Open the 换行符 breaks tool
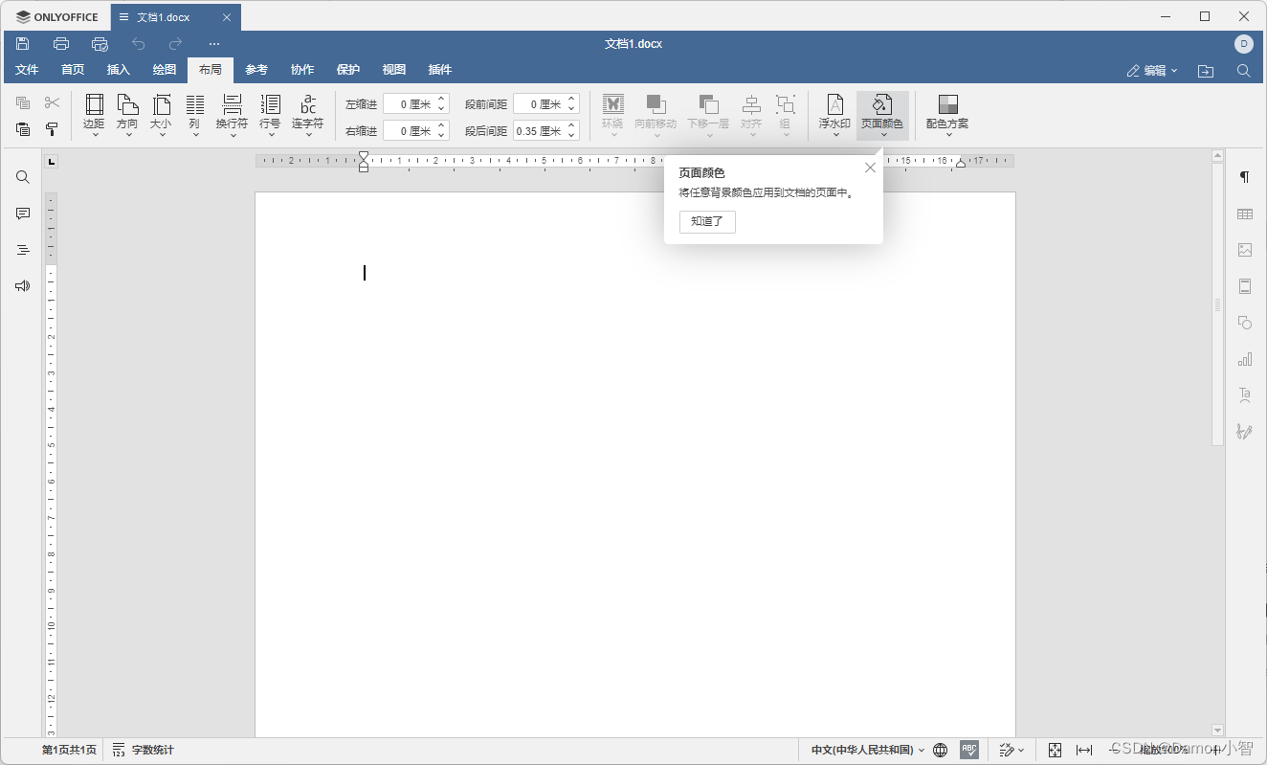Screen dimensions: 1267x765 tap(232, 116)
